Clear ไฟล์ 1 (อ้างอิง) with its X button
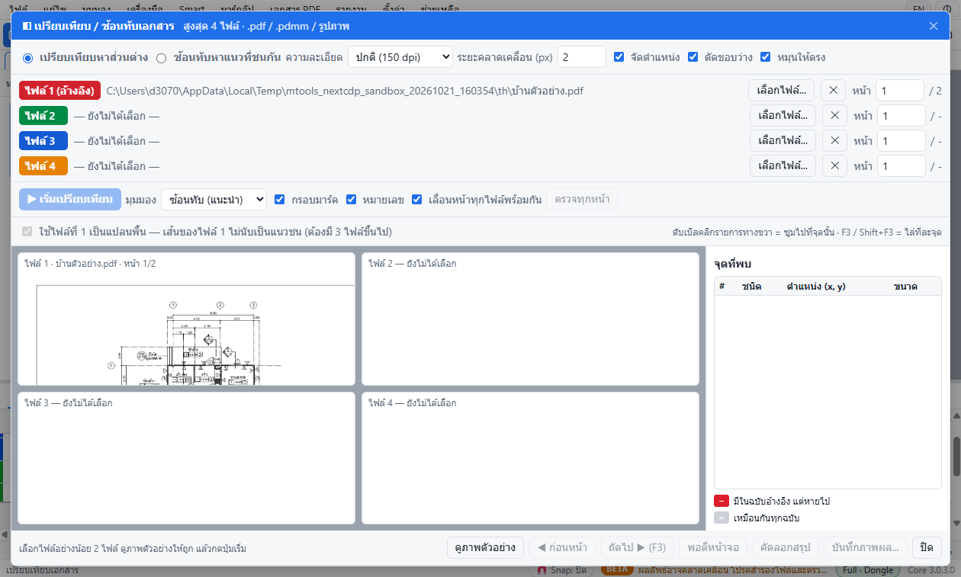 point(833,91)
